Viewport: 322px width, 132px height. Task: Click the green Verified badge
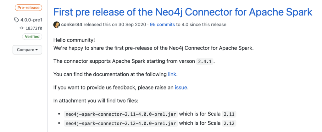pos(32,37)
